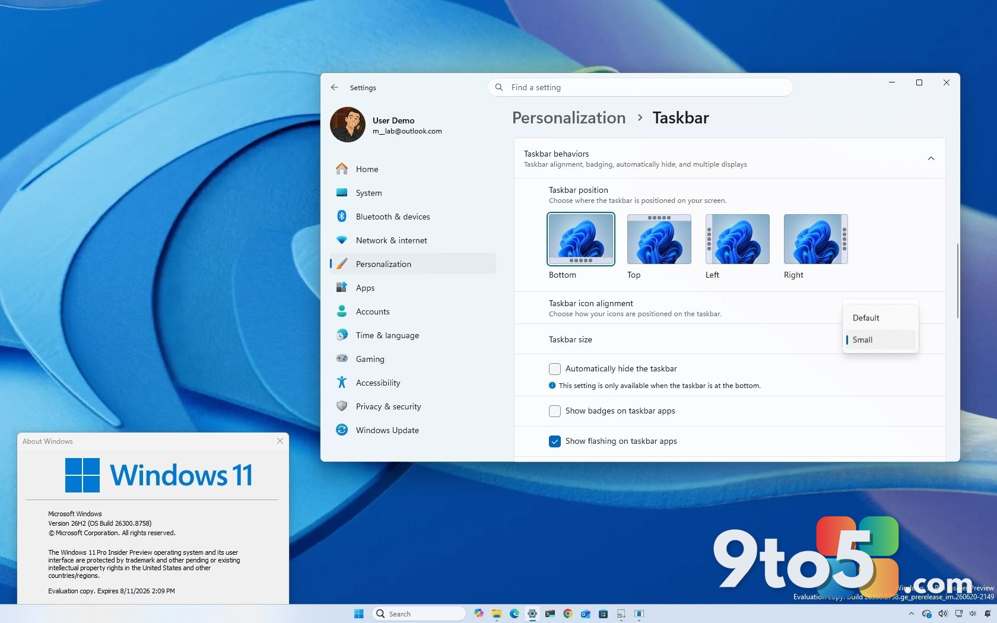Open notifications via the bell icon
Viewport: 997px width, 623px height.
point(988,614)
